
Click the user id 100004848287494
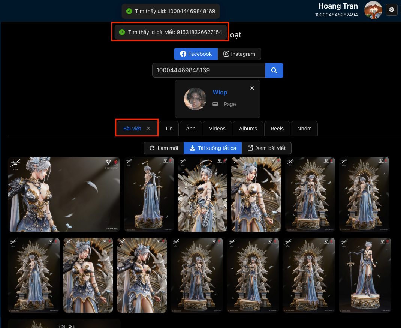pos(336,15)
